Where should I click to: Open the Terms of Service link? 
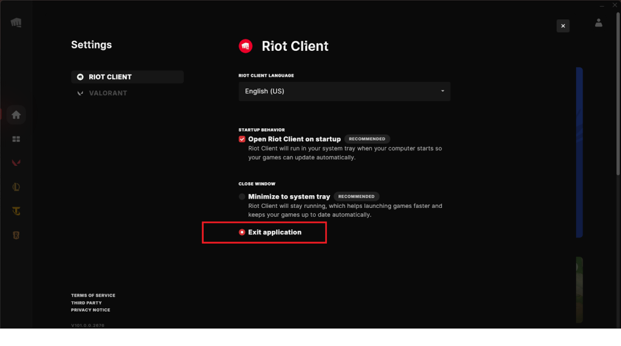tap(93, 295)
